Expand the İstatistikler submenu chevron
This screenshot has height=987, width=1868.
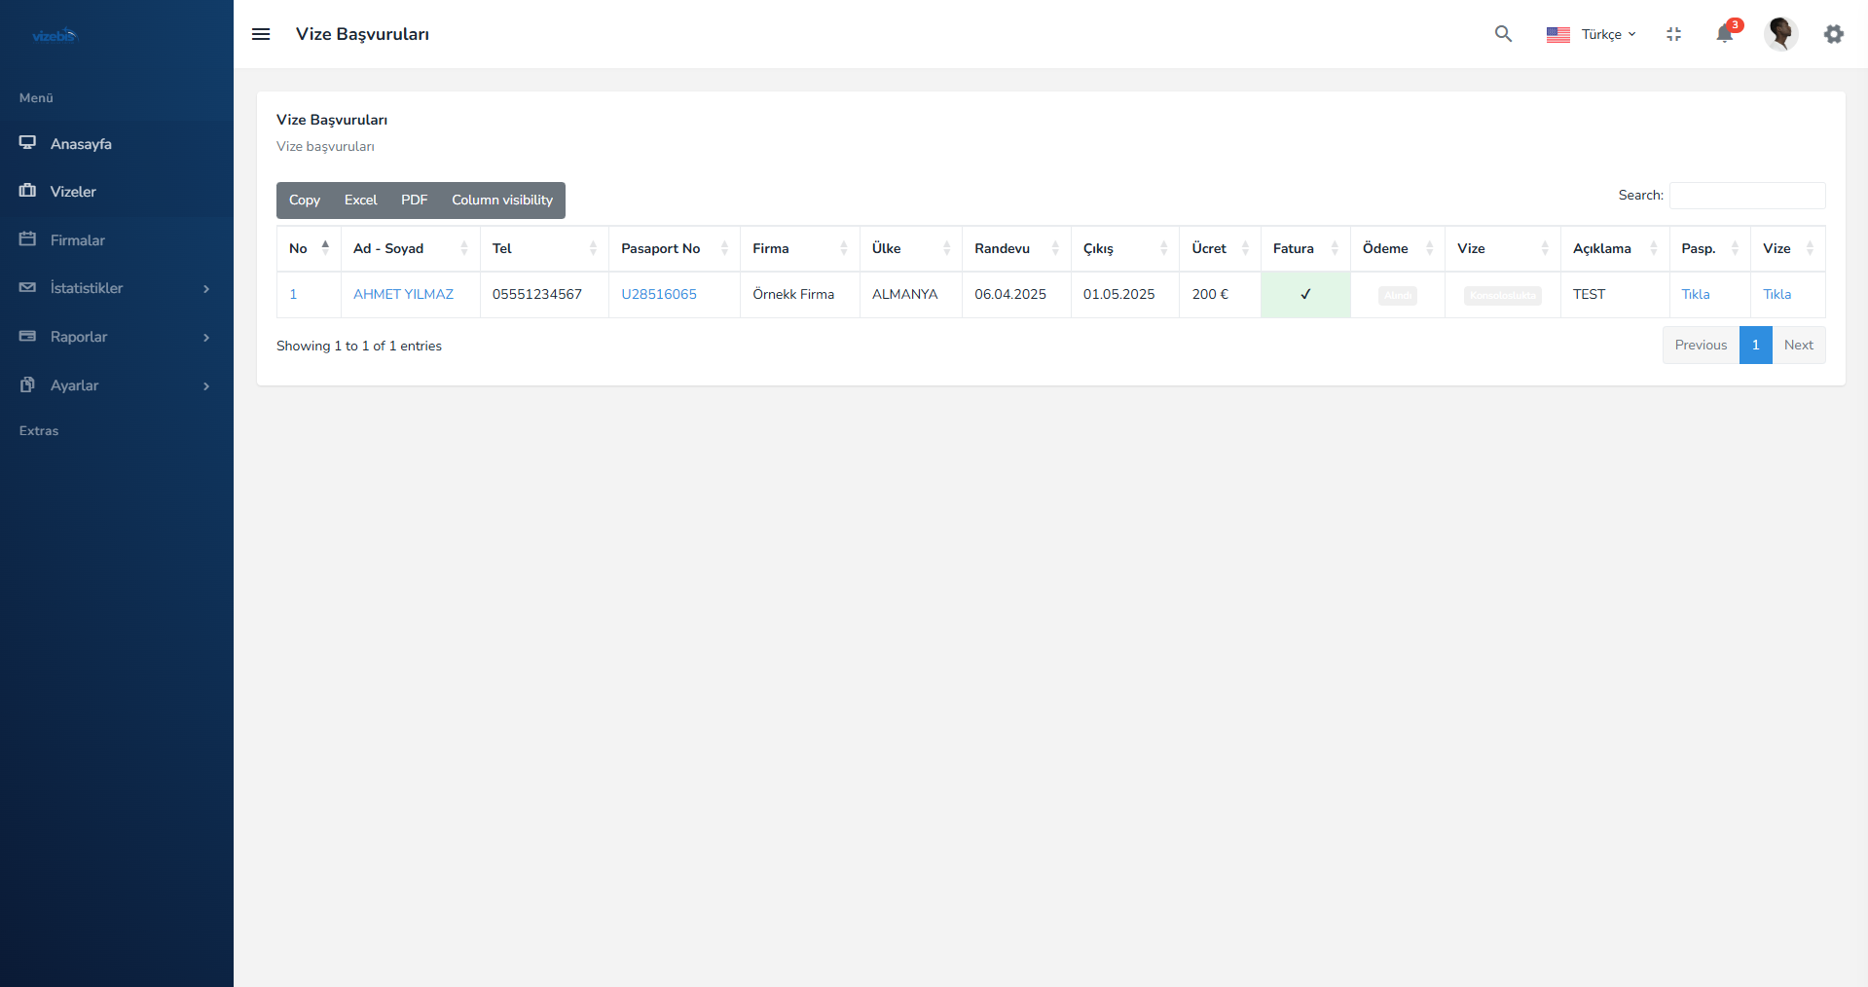tap(206, 289)
